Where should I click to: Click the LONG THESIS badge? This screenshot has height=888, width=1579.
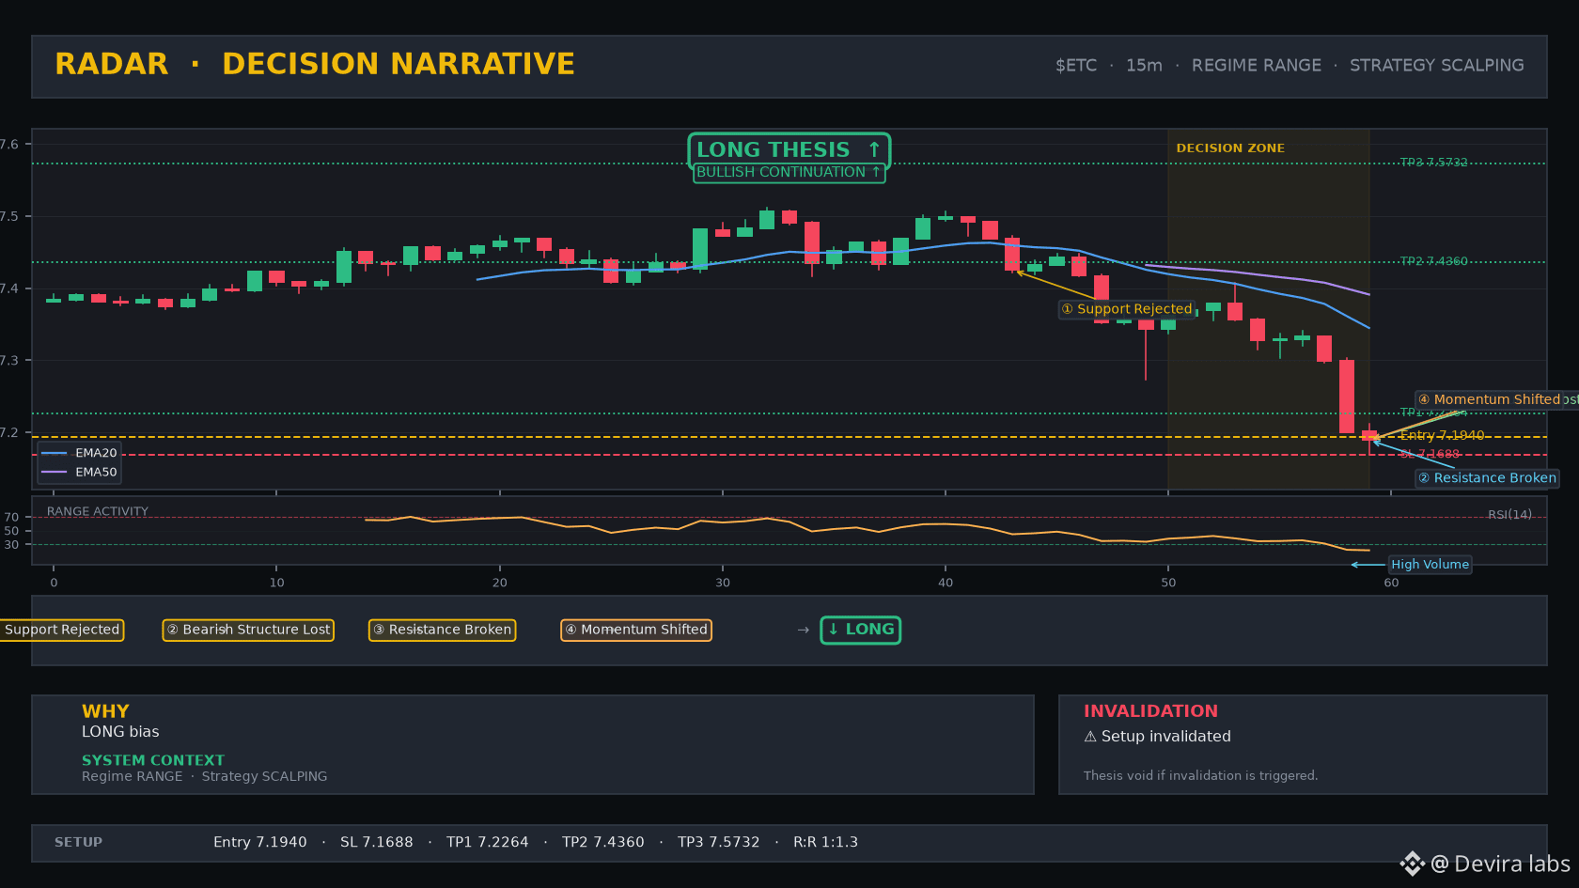[789, 150]
